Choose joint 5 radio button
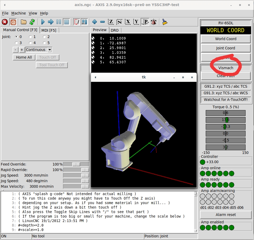 pyautogui.click(x=44, y=43)
